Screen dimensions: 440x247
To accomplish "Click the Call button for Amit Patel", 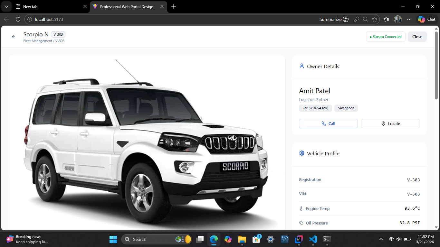I will 328,123.
